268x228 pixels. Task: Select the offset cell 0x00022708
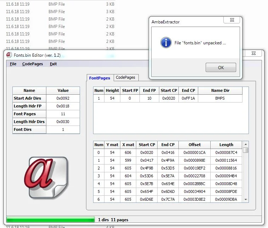point(194,176)
